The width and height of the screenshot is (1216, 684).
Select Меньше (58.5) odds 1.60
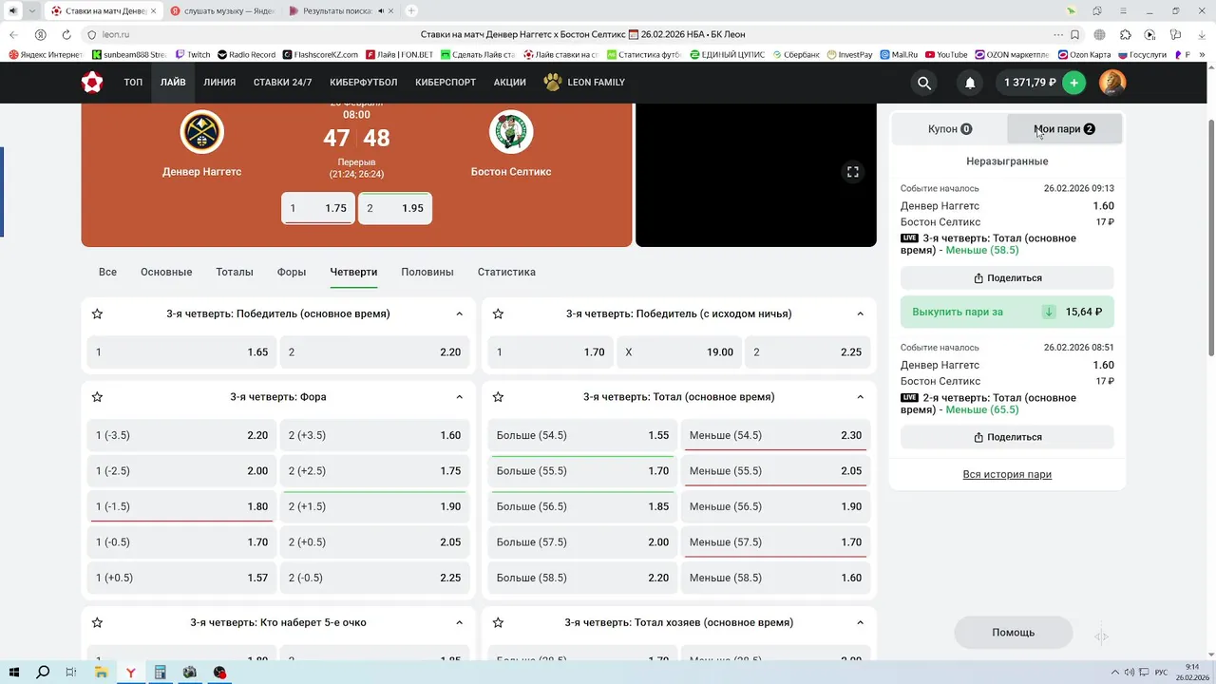click(x=775, y=578)
